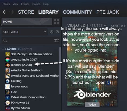Click the HOME button

[x=27, y=21]
